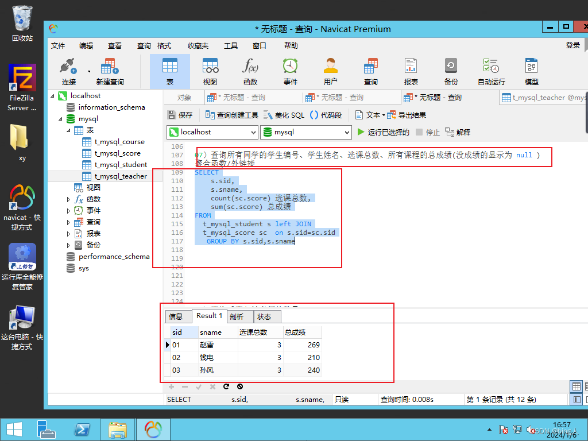
Task: Run the selected query with 运行已选择的
Action: click(x=383, y=132)
